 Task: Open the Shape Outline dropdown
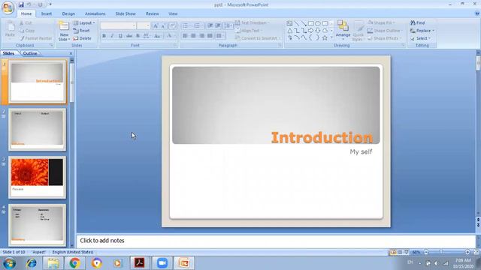tap(385, 31)
